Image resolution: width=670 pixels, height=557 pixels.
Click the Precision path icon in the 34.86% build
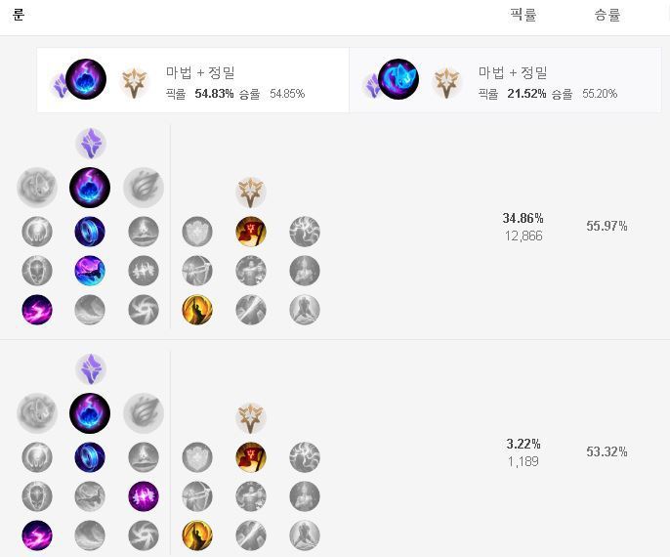(x=251, y=193)
